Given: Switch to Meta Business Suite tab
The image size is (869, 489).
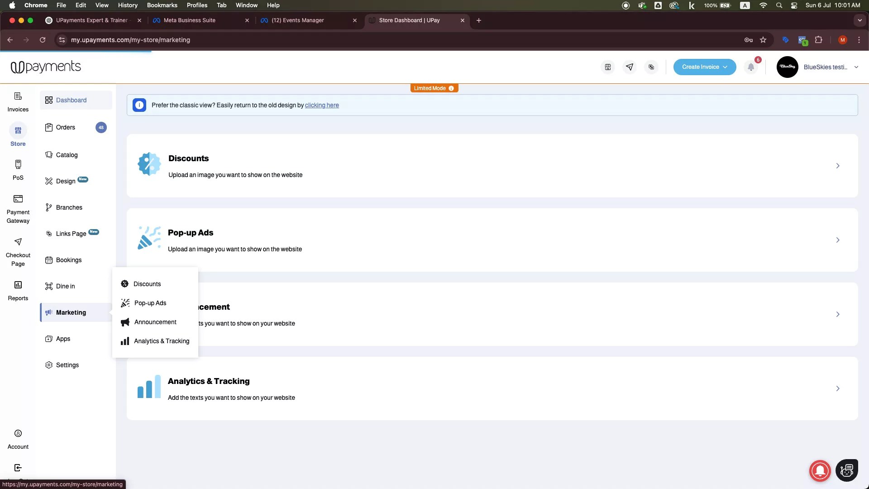Looking at the screenshot, I should pyautogui.click(x=190, y=20).
